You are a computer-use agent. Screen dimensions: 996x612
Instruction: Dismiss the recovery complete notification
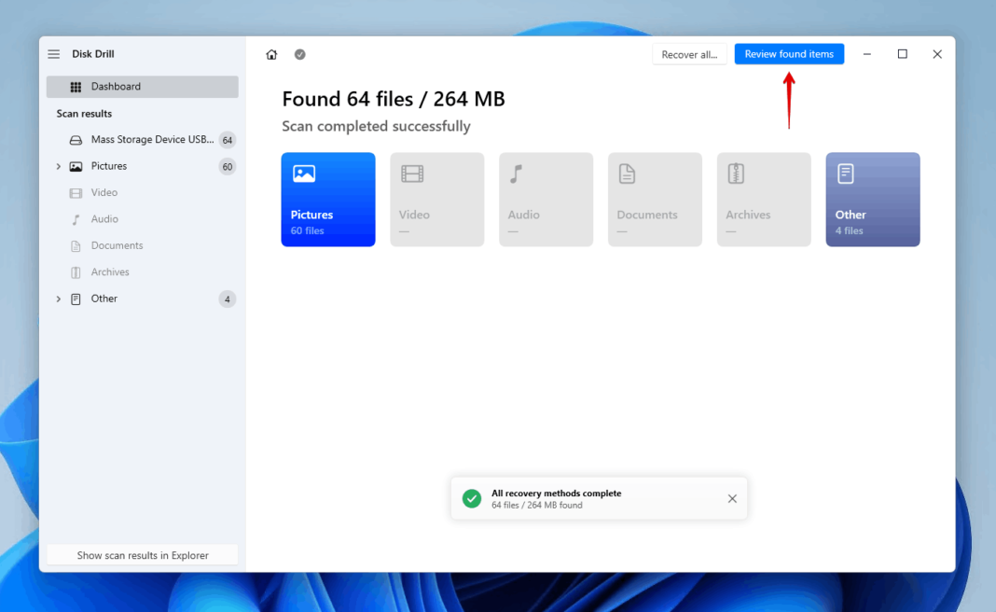732,498
